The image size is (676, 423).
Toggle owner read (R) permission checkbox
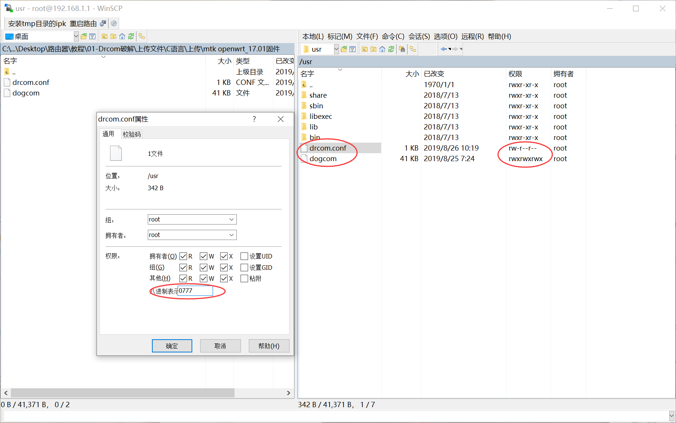point(183,256)
